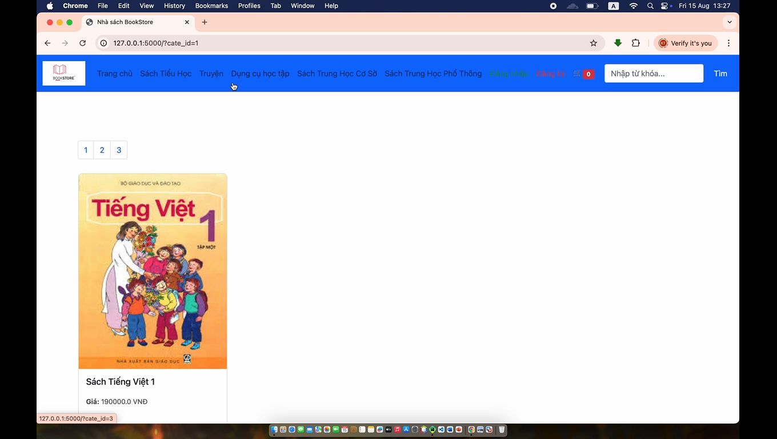Viewport: 777px width, 439px height.
Task: Click the red cart count badge
Action: pyautogui.click(x=588, y=74)
